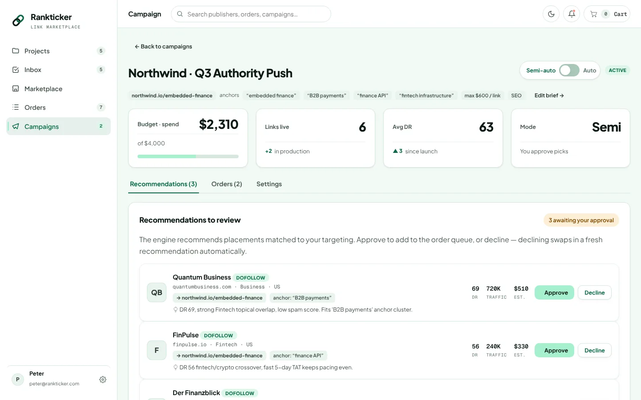Focus the search publishers, orders, campaigns field
This screenshot has height=400, width=641.
251,14
